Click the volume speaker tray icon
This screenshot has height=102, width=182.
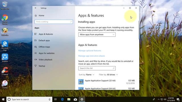[165, 99]
